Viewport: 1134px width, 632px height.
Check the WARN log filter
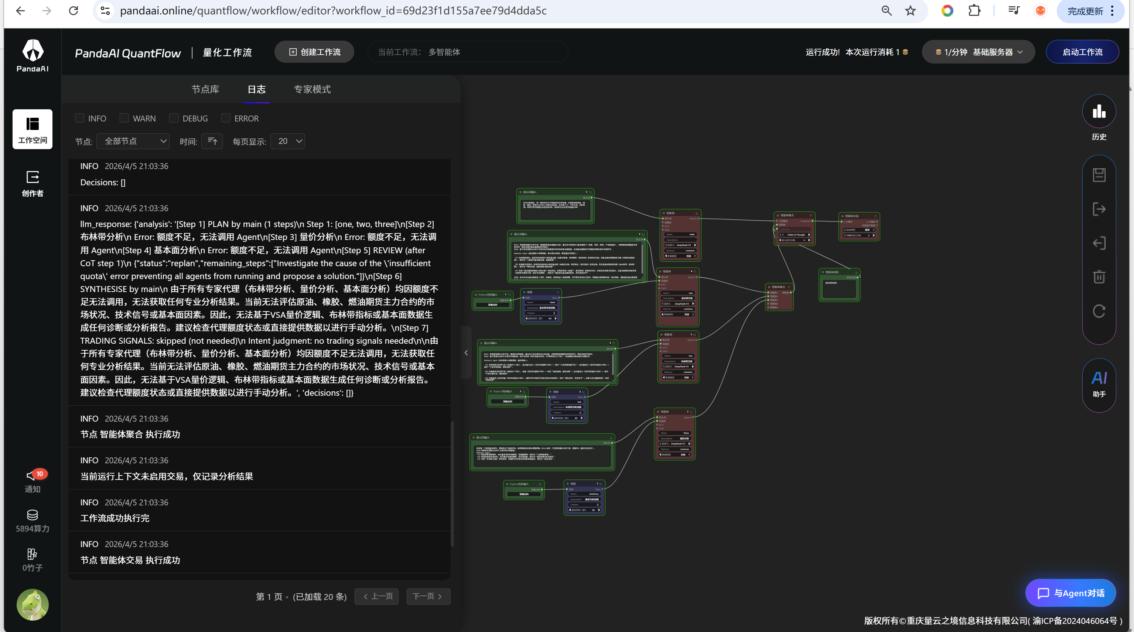click(x=124, y=118)
